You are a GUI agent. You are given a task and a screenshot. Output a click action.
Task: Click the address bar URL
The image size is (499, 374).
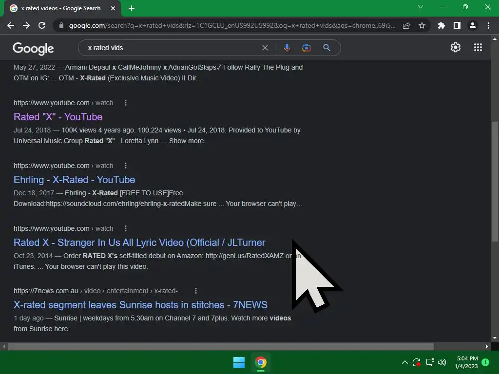pyautogui.click(x=232, y=25)
